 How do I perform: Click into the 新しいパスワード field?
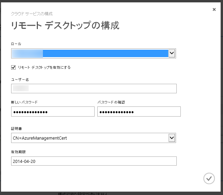point(53,112)
